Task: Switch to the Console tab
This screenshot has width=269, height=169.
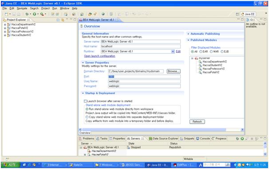Action: (203, 139)
